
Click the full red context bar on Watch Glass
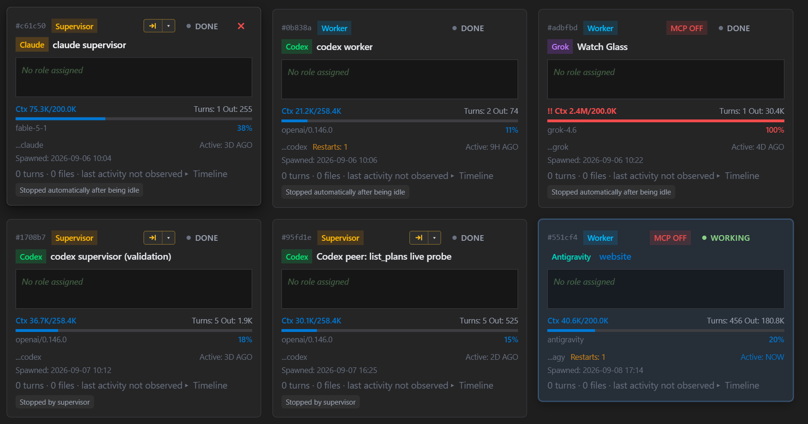[665, 120]
